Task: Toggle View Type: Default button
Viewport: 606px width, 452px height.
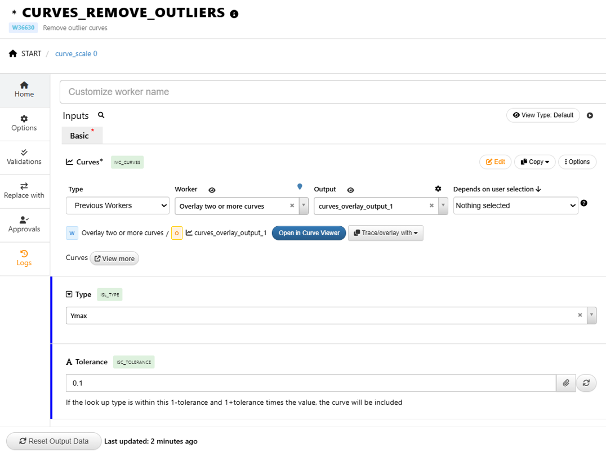Action: [543, 115]
